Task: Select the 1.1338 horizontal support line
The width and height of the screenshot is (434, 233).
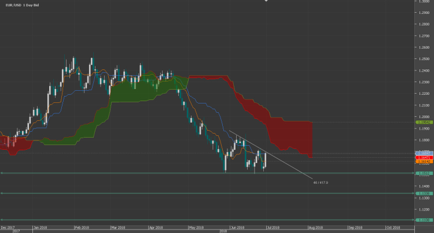Action: pos(208,194)
